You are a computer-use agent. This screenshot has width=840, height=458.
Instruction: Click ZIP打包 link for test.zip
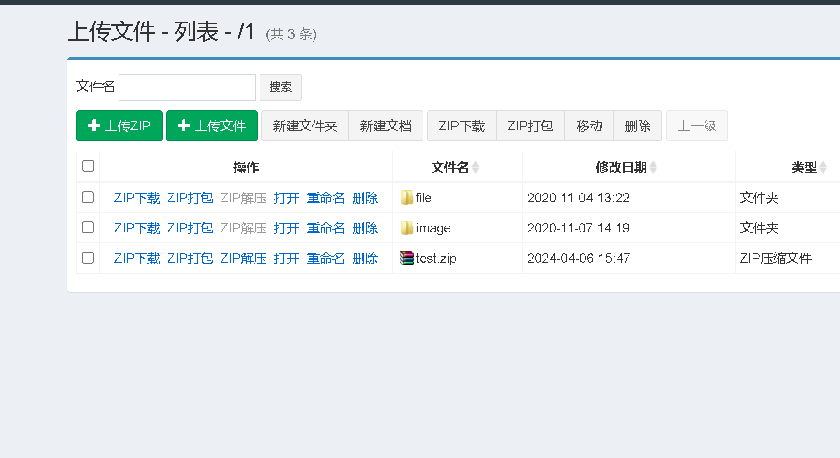coord(190,258)
